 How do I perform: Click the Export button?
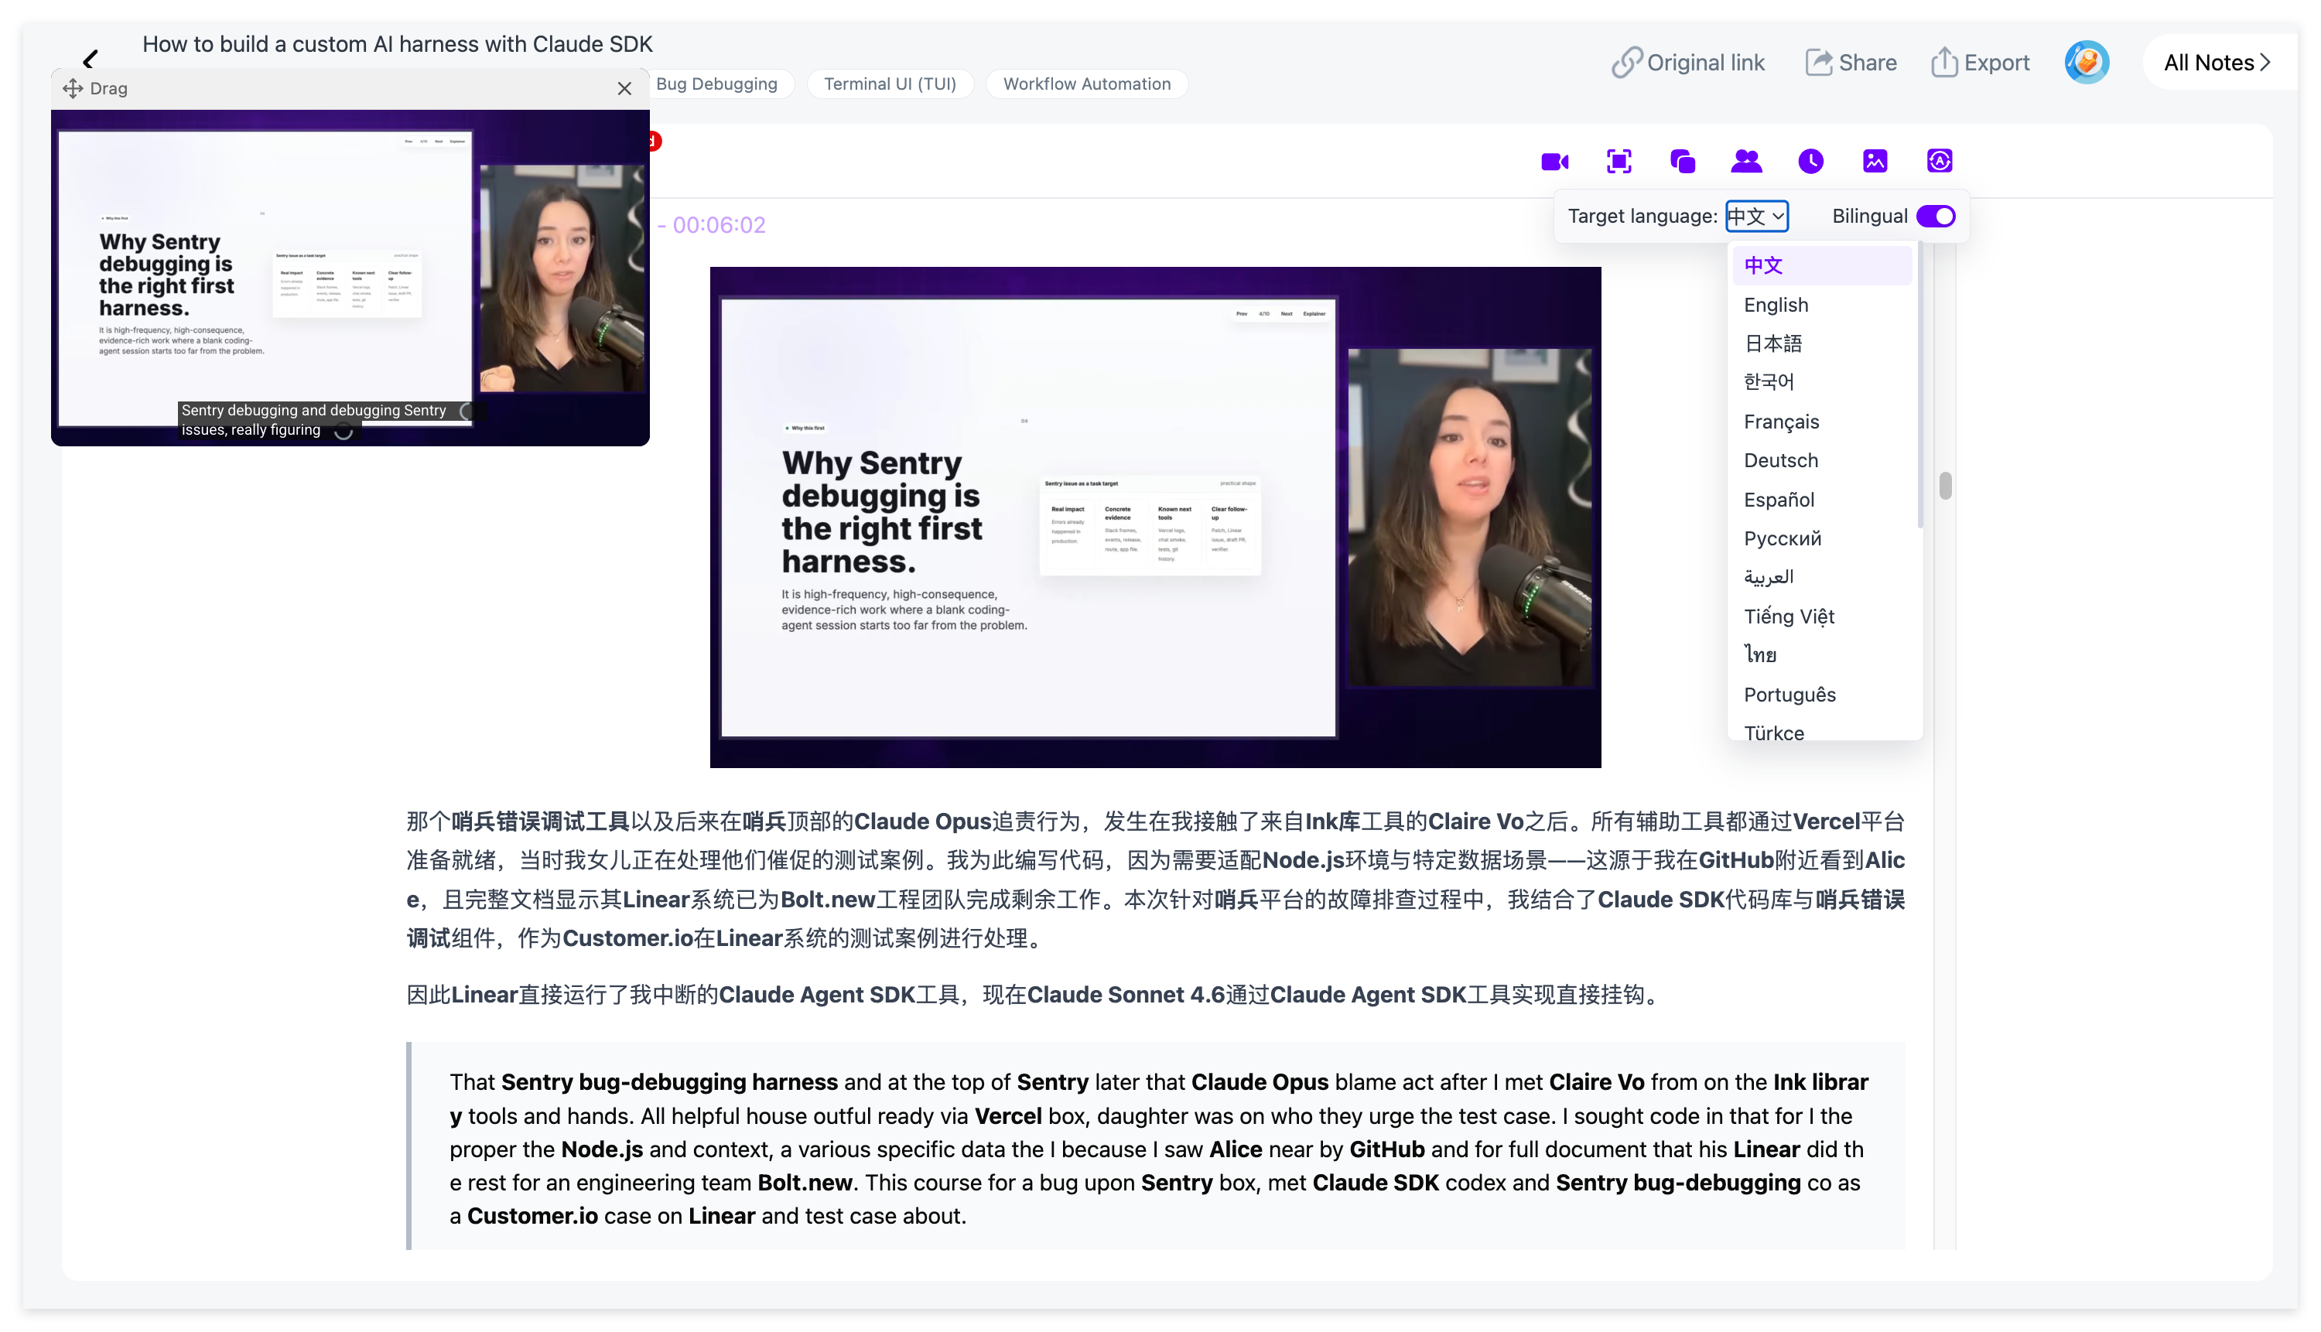pyautogui.click(x=1980, y=62)
